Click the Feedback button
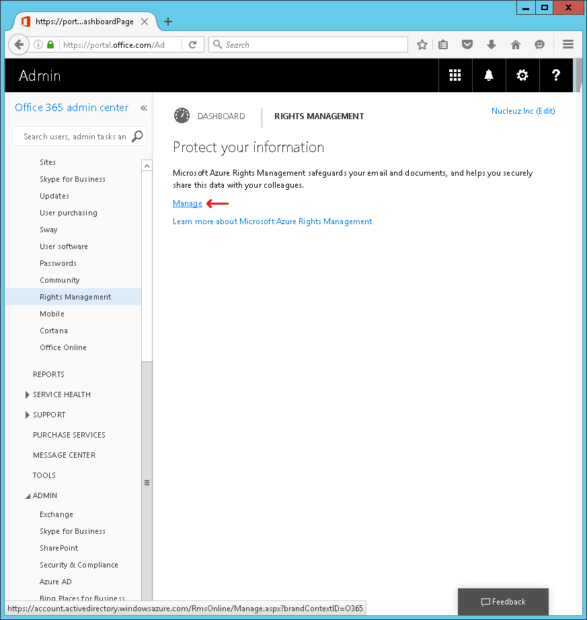Viewport: 587px width, 620px height. click(503, 602)
